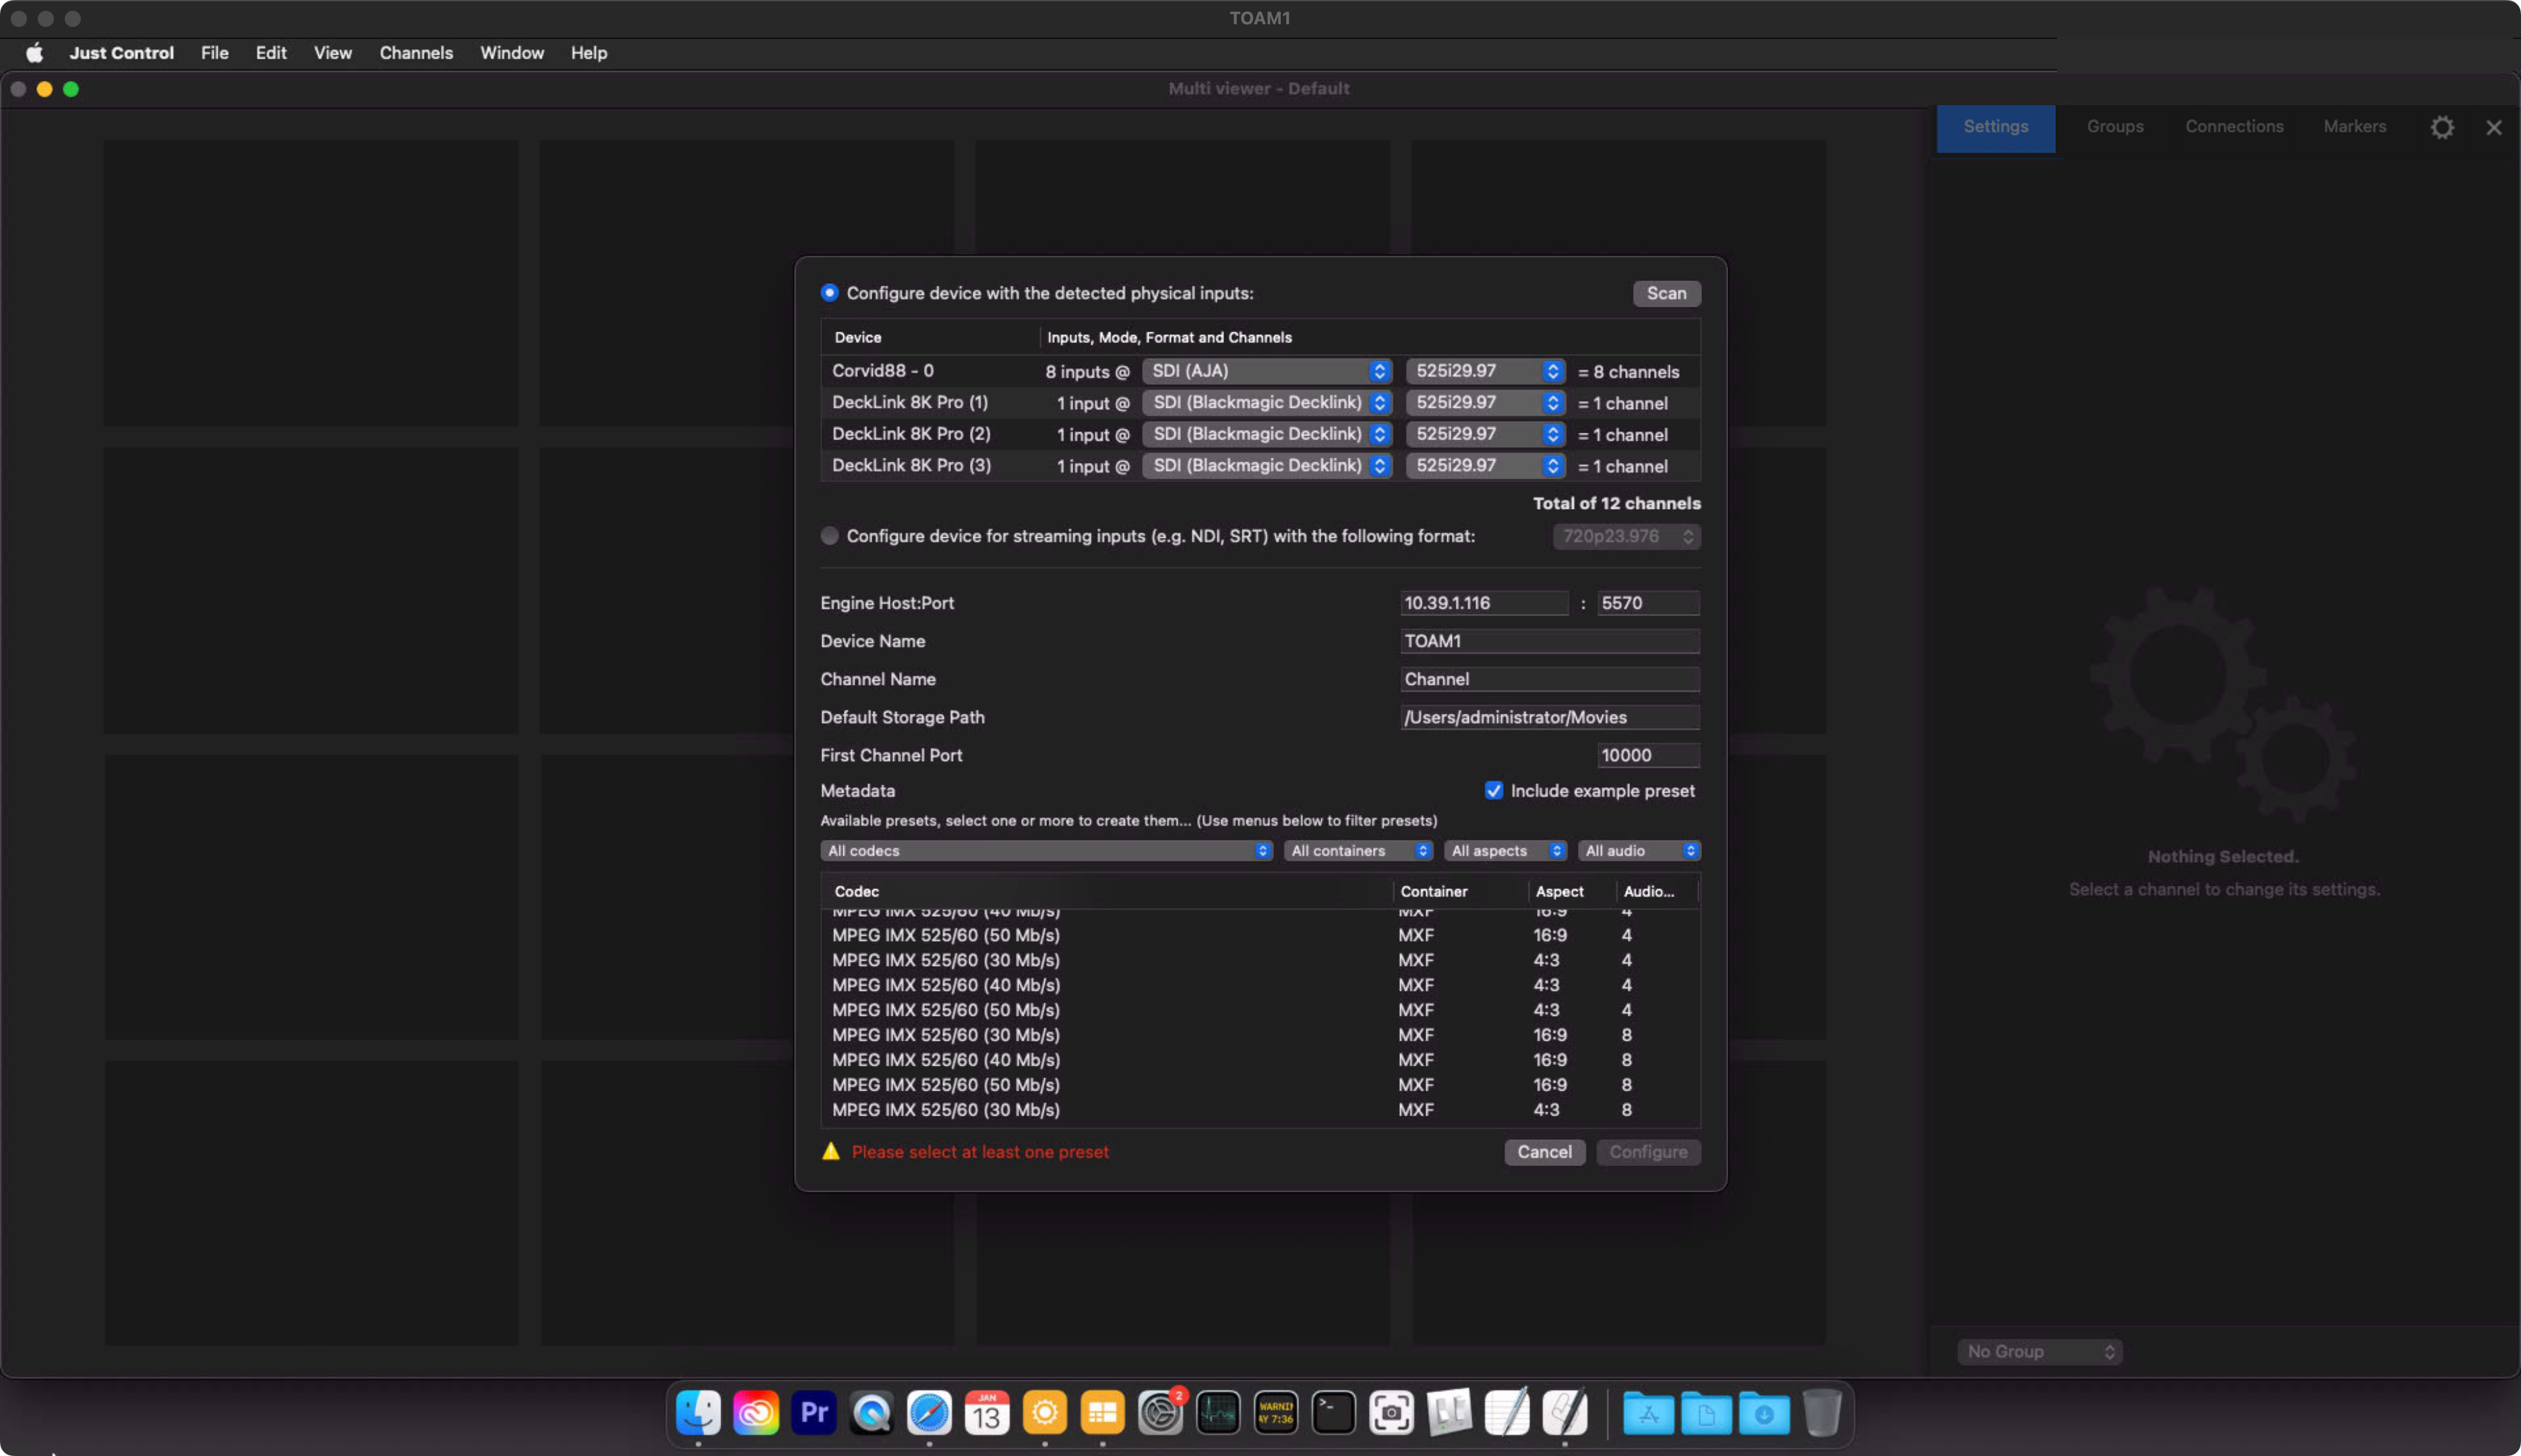Click the Configure button
Image resolution: width=2521 pixels, height=1456 pixels.
1648,1151
